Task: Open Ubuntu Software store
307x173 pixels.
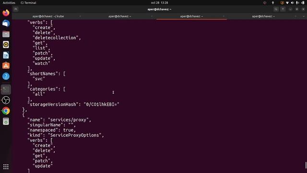Action: tap(6, 66)
